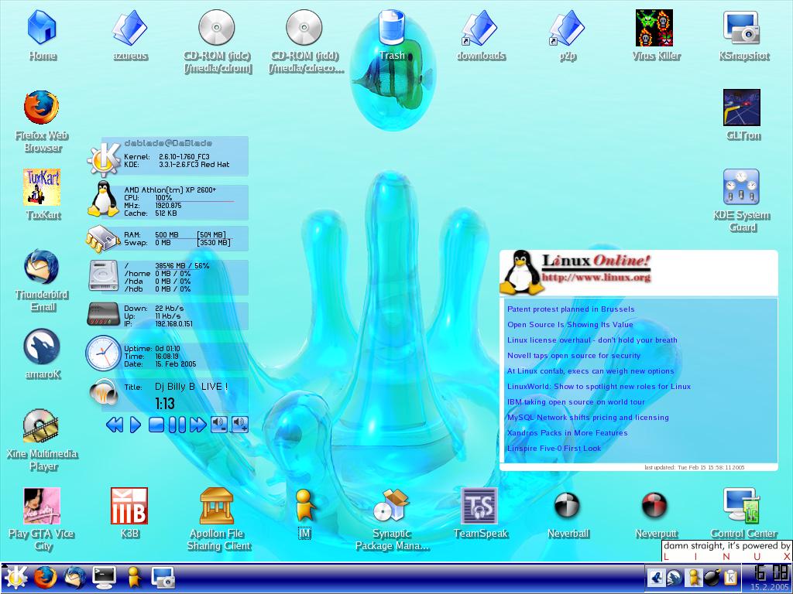Open 'Open Source Is Showing Its Value' link
The width and height of the screenshot is (793, 594).
(x=570, y=325)
